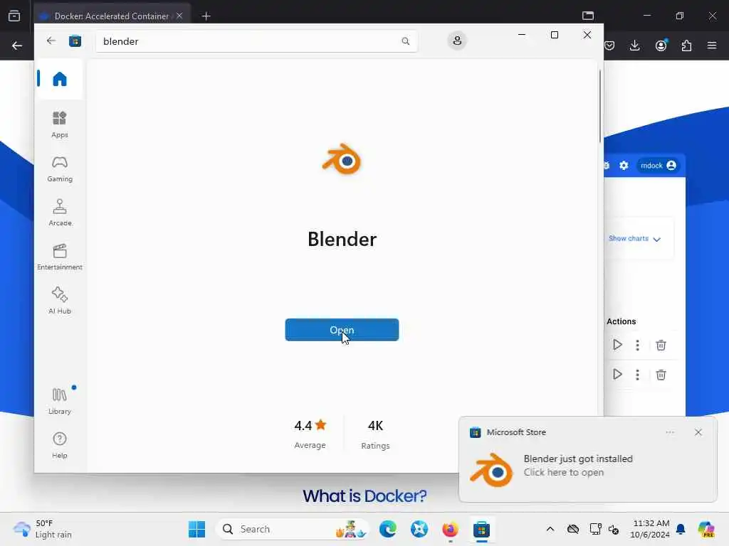Open Blender with the blue Open button
Viewport: 729px width, 546px height.
tap(342, 330)
